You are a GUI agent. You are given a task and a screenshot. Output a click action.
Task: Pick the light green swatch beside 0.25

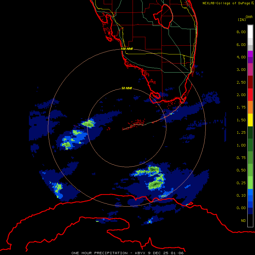pos(250,183)
